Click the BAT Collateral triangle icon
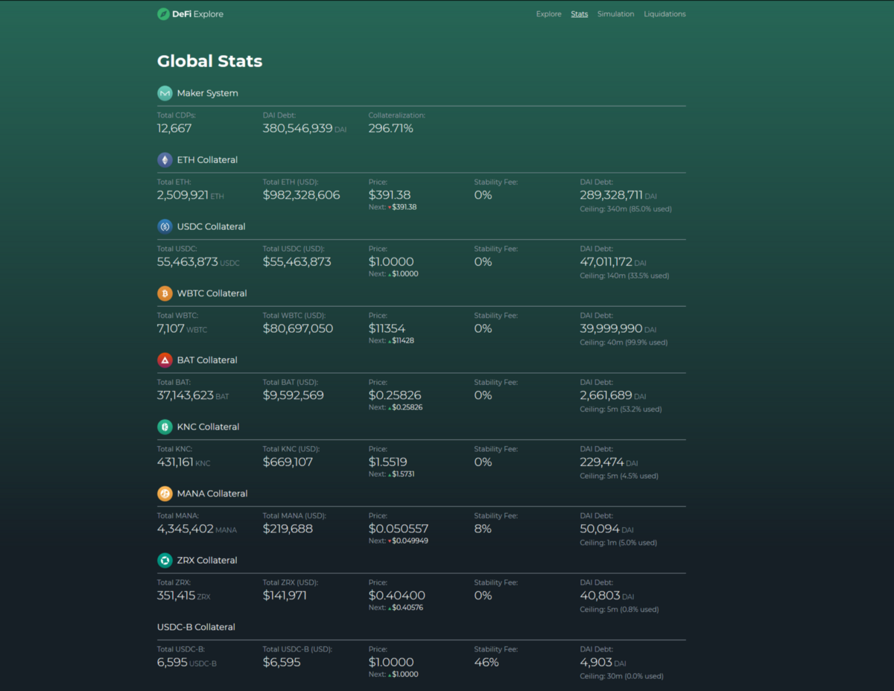Viewport: 894px width, 691px height. 165,360
